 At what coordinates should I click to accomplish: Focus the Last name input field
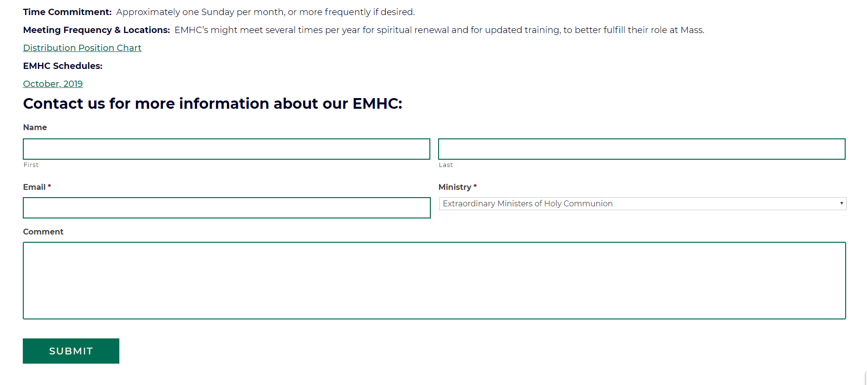(x=641, y=149)
